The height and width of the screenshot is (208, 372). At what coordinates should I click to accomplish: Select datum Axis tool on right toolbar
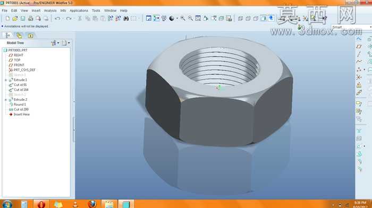point(359,54)
